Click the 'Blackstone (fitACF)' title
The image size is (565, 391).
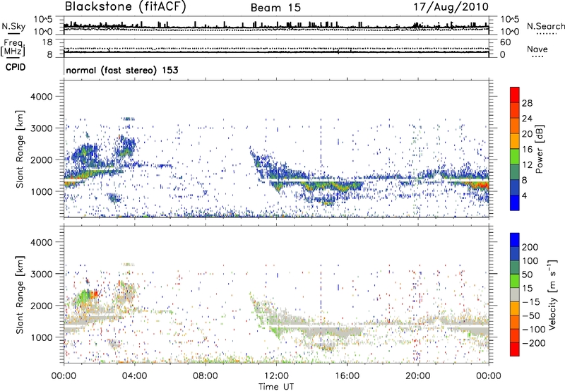click(x=126, y=7)
